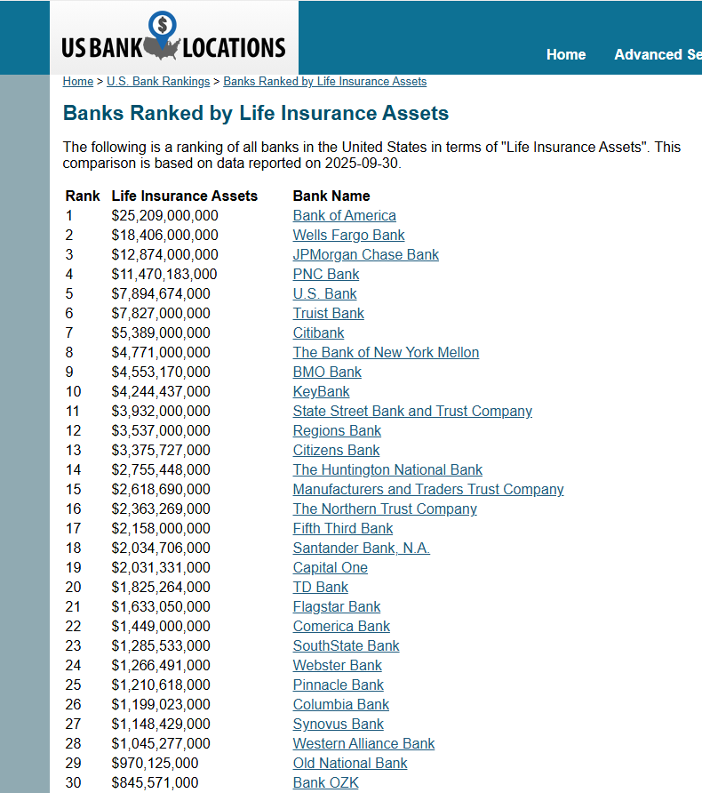702x793 pixels.
Task: Select the $2,034,706,000 value
Action: (161, 548)
